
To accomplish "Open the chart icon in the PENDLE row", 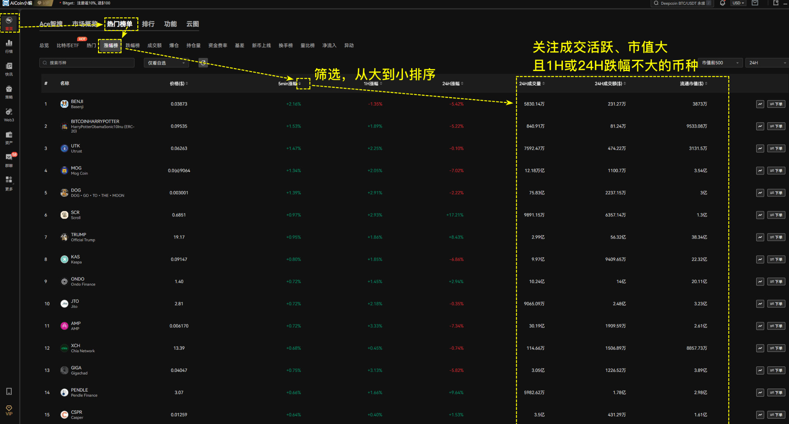I will coord(760,393).
